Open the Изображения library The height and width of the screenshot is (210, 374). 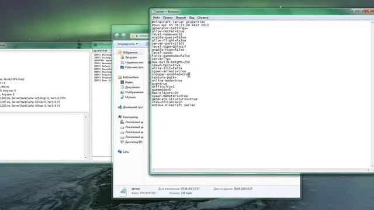point(134,92)
